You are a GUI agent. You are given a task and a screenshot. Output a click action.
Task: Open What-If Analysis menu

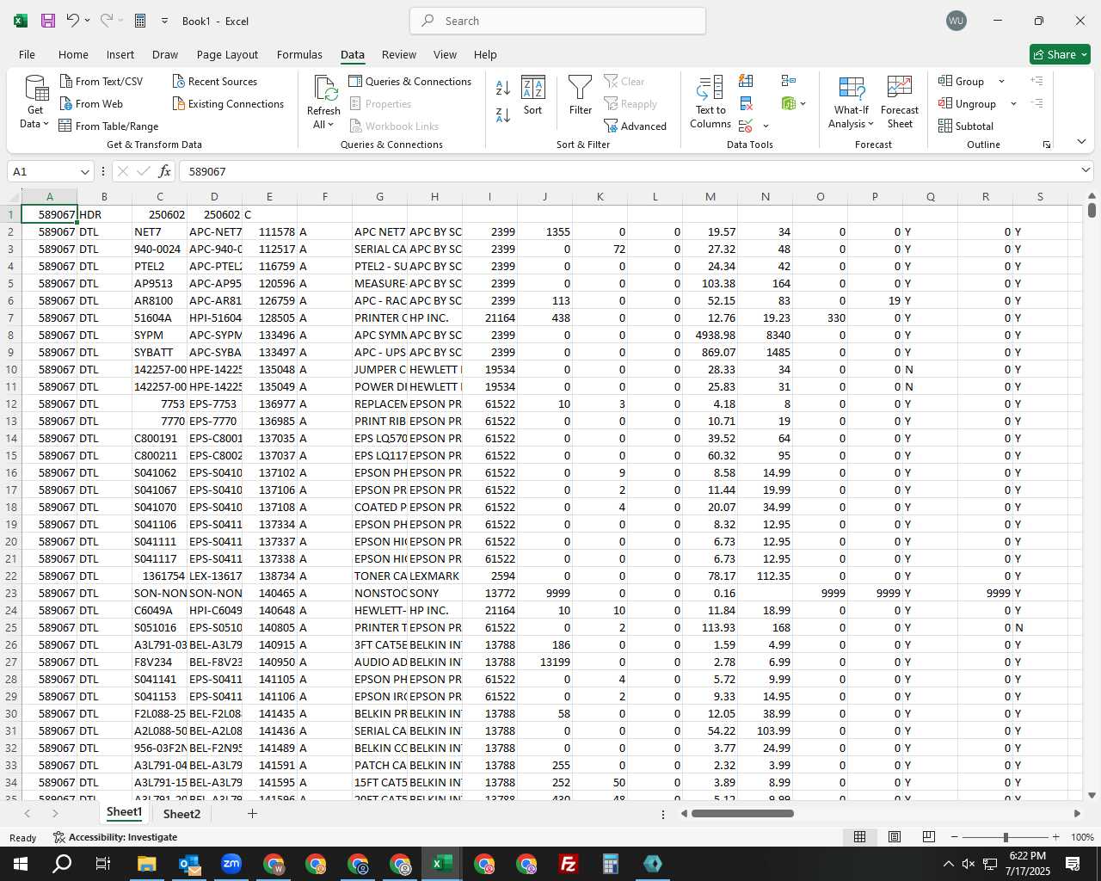(x=851, y=102)
